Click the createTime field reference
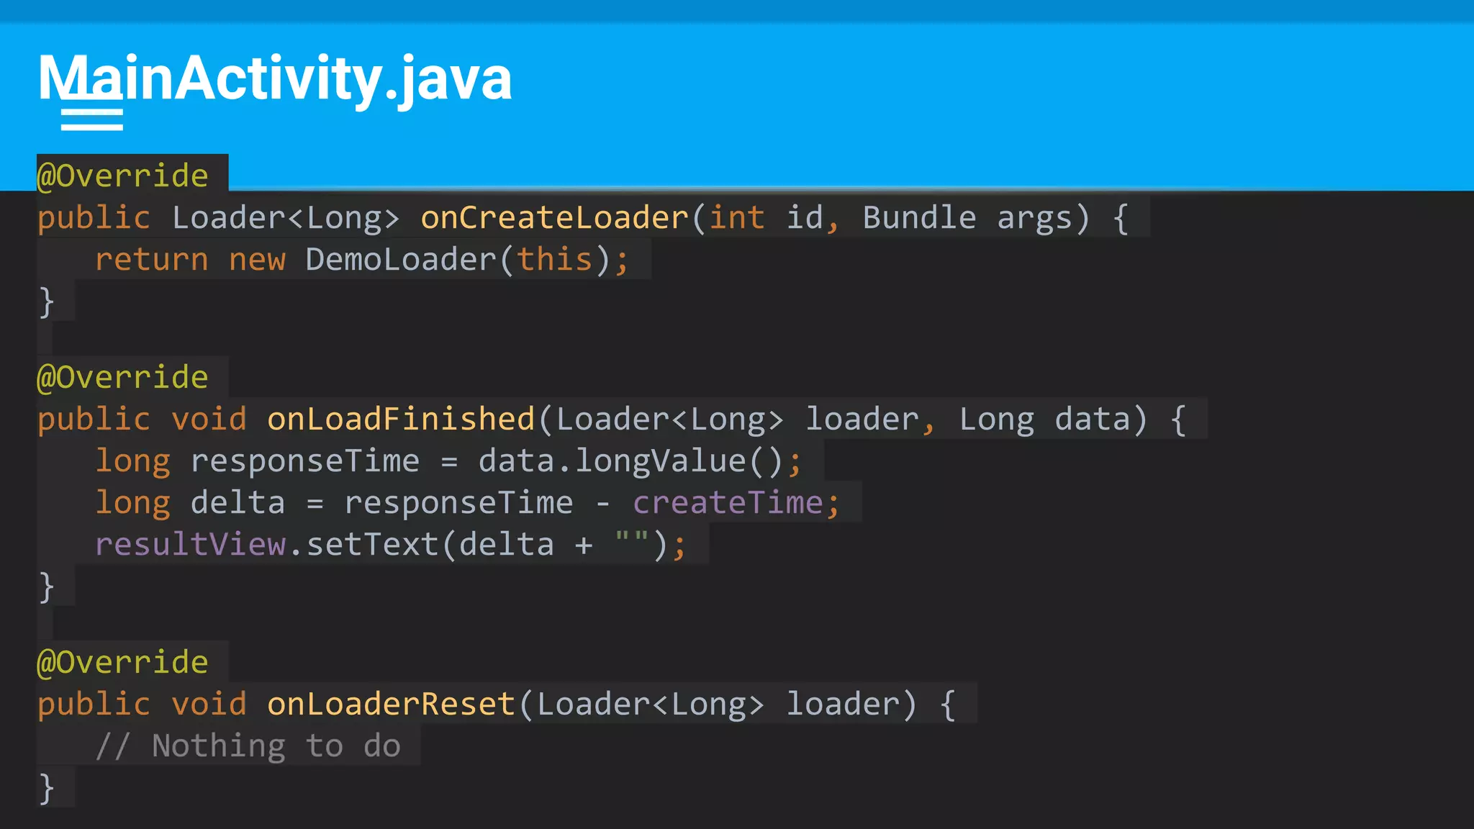The image size is (1474, 829). 728,502
